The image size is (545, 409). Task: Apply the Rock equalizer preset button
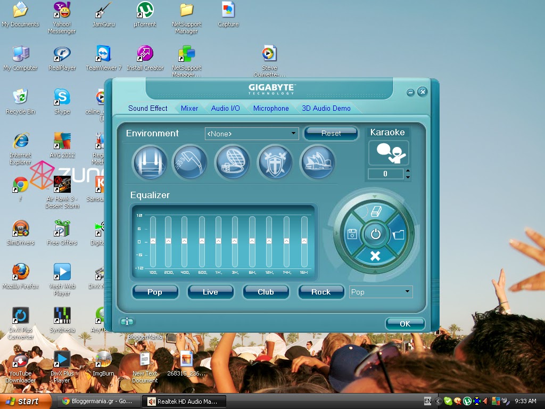(321, 292)
